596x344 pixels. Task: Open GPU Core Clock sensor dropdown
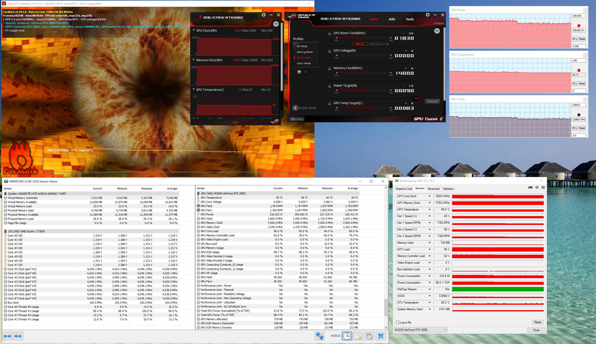point(429,196)
